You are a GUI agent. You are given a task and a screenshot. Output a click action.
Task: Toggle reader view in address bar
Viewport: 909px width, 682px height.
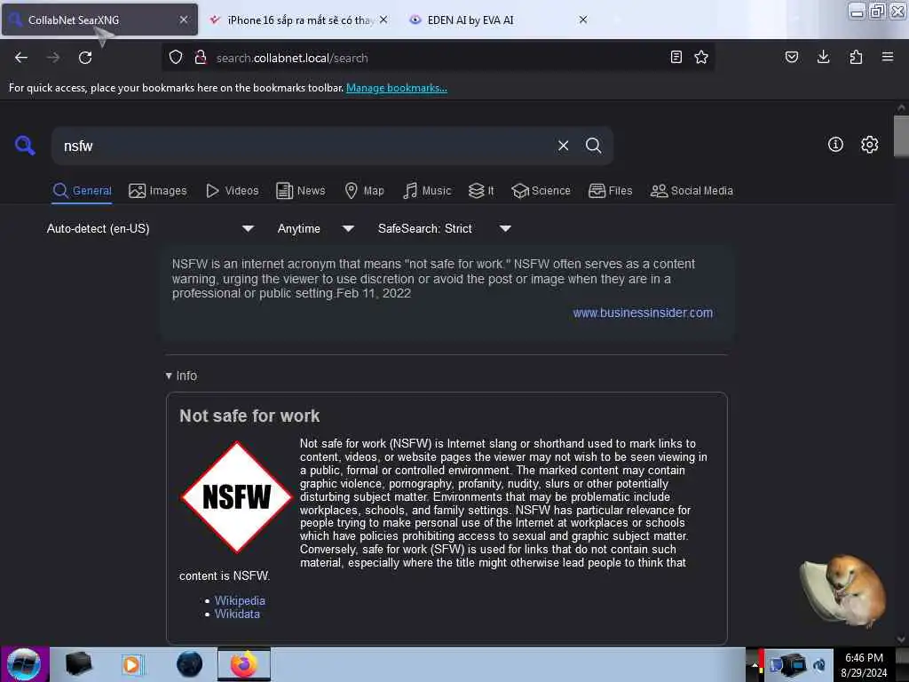[x=676, y=57]
